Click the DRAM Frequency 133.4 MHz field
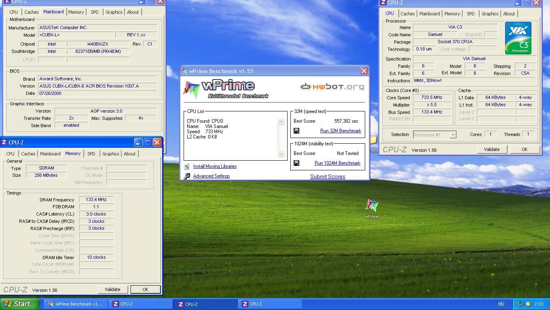This screenshot has width=550, height=310. [x=96, y=199]
